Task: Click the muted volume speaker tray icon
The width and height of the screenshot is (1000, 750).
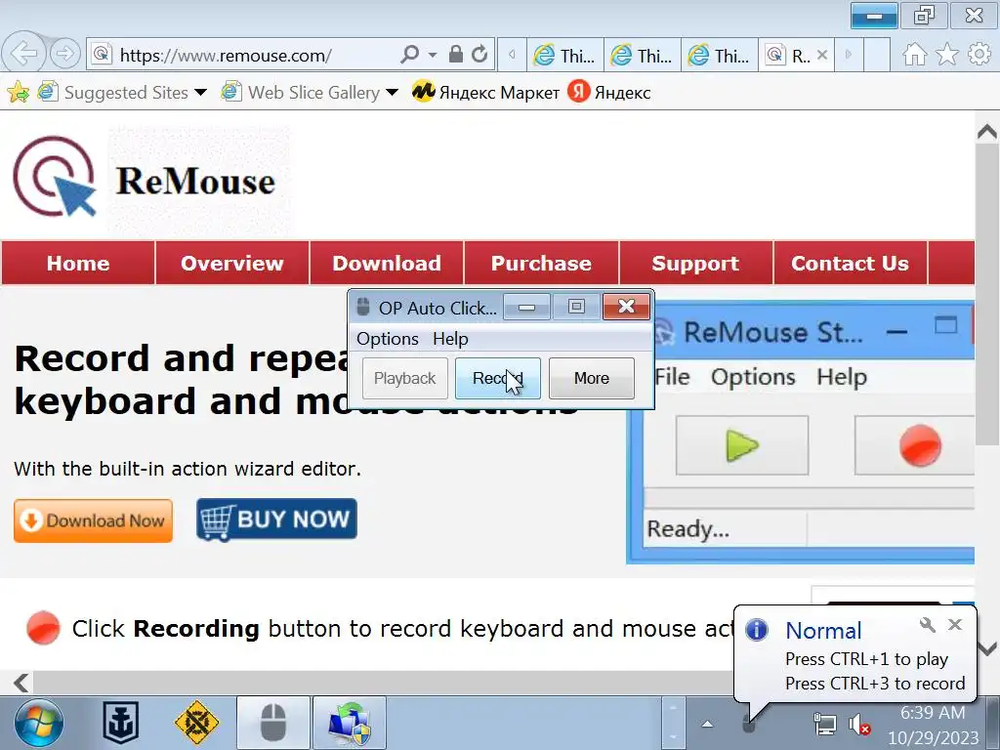Action: (859, 725)
